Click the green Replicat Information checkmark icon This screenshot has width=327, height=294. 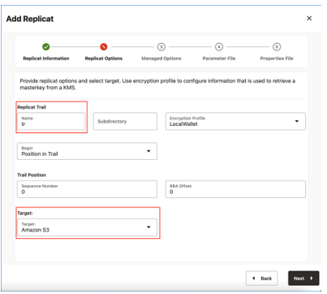coord(46,47)
